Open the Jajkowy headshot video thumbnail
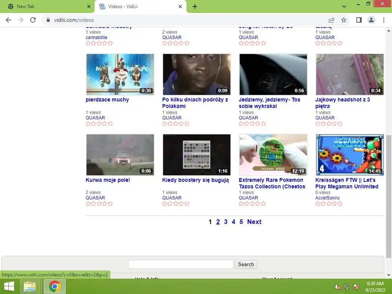 coord(350,75)
